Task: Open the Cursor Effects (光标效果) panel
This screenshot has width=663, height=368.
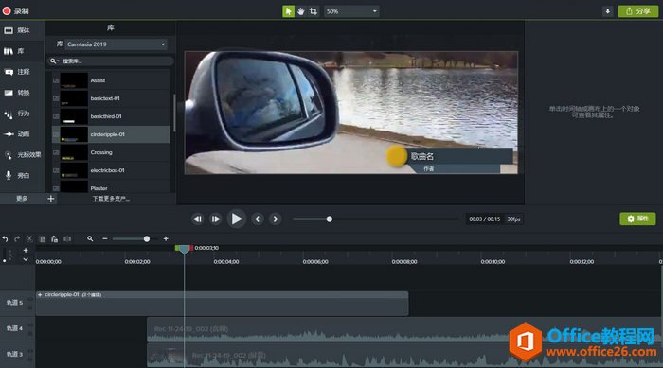Action: click(x=23, y=155)
